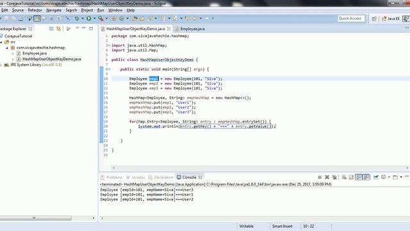Screen dimensions: 410x231
Task: Click Pin Console icon
Action: (x=376, y=177)
